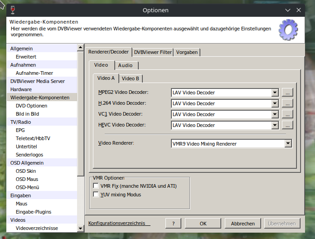Switch to the Audio tab

pyautogui.click(x=126, y=65)
